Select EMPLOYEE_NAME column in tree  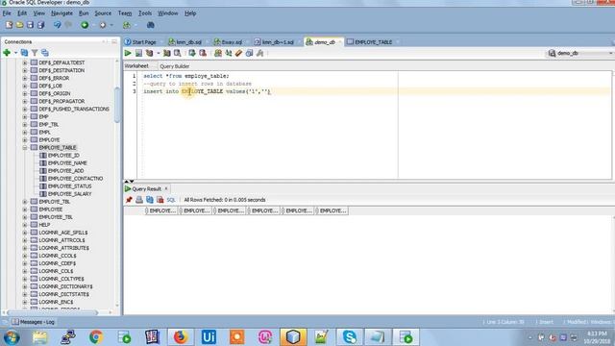coord(67,162)
